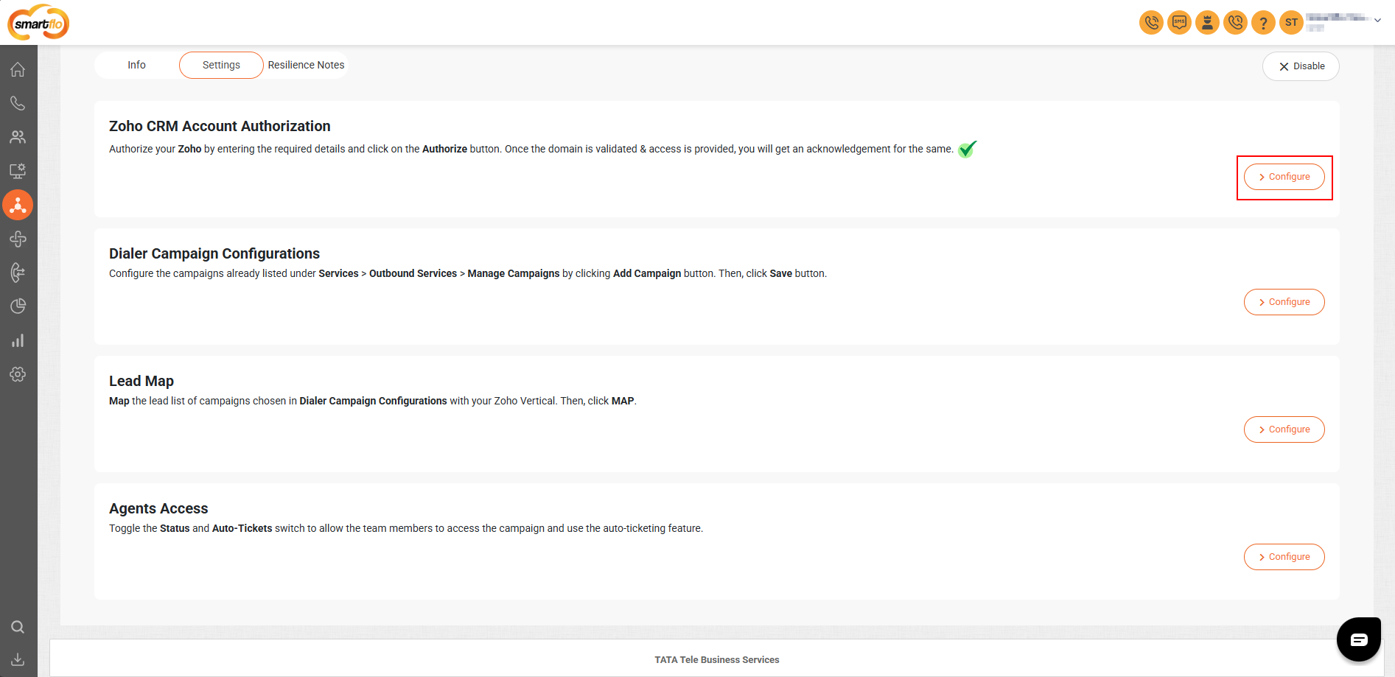The height and width of the screenshot is (677, 1395).
Task: Select the highlighted integrations sidebar icon
Action: point(18,205)
